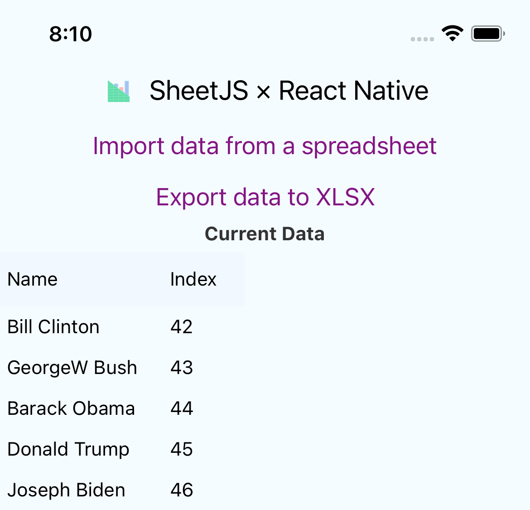The width and height of the screenshot is (530, 510).
Task: Click the Name column header
Action: 32,279
